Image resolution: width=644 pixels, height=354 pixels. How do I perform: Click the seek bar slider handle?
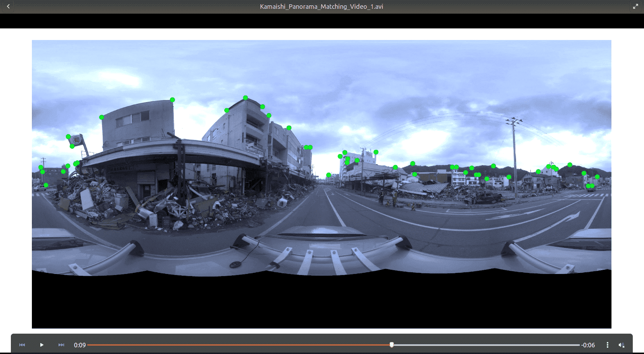click(392, 345)
